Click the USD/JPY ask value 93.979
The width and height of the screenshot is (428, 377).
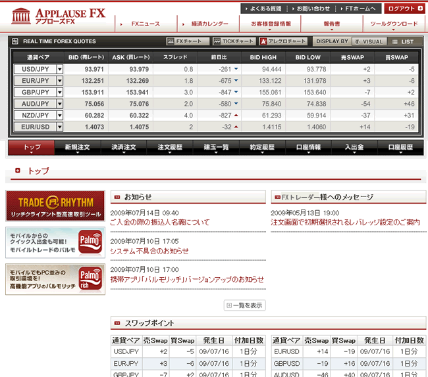139,70
